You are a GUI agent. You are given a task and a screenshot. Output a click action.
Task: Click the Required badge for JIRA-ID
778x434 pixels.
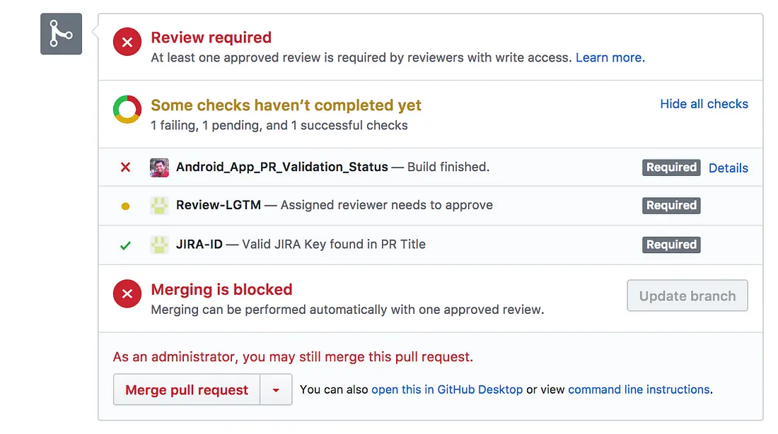pos(671,245)
